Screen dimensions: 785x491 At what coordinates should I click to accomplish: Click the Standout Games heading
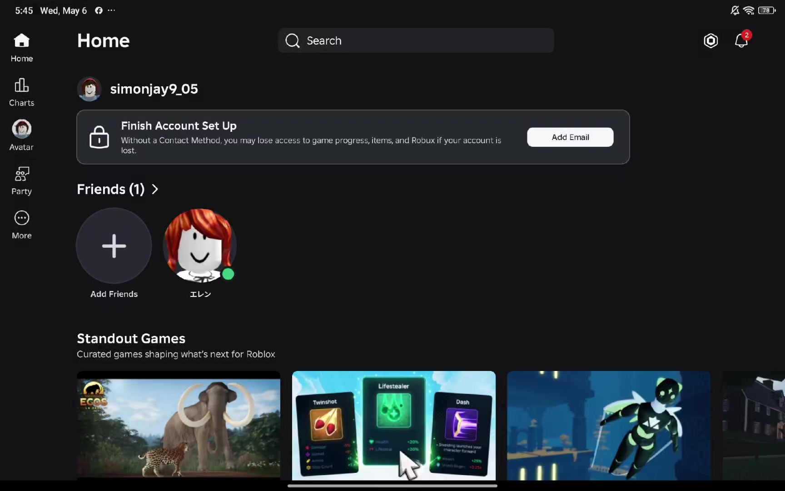[x=131, y=339]
